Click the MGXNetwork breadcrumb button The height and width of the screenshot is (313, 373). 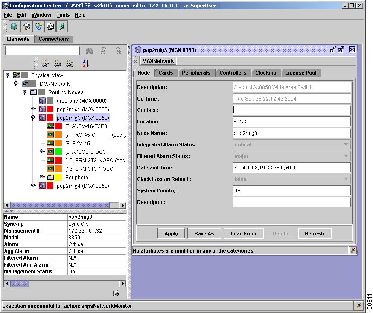tap(158, 61)
